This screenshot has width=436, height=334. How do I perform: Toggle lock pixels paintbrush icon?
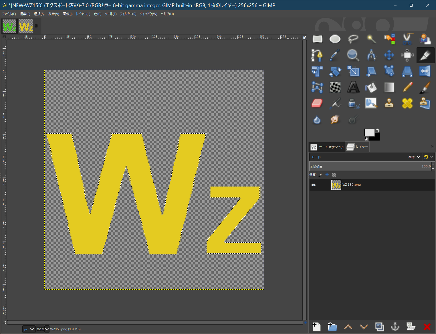320,175
